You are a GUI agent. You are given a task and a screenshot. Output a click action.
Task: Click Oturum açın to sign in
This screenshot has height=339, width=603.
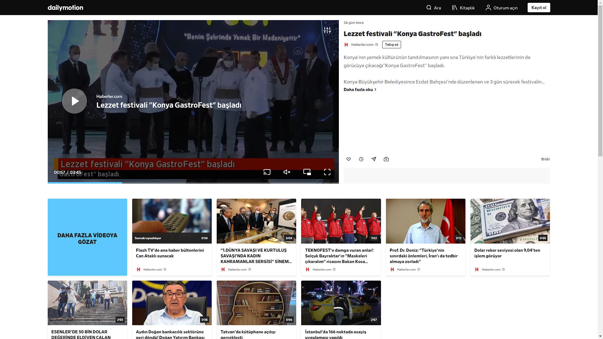(x=502, y=8)
